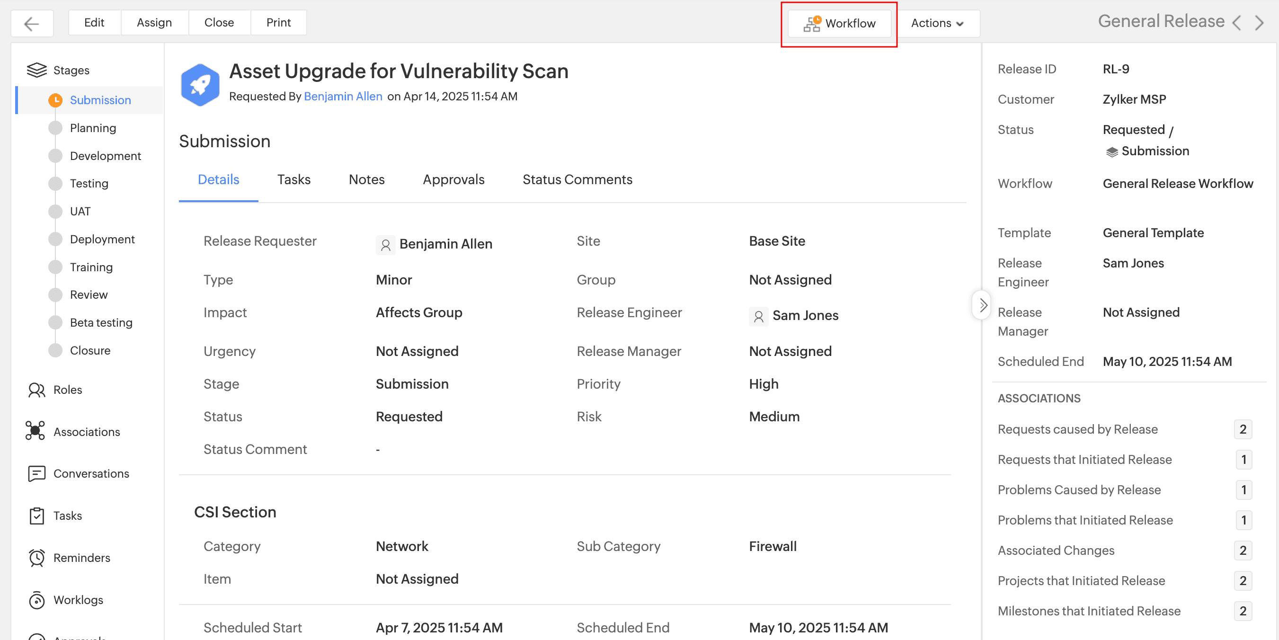Open Reminders in the sidebar
This screenshot has width=1279, height=640.
[x=81, y=558]
